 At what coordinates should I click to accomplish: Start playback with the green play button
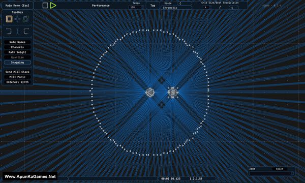53,6
